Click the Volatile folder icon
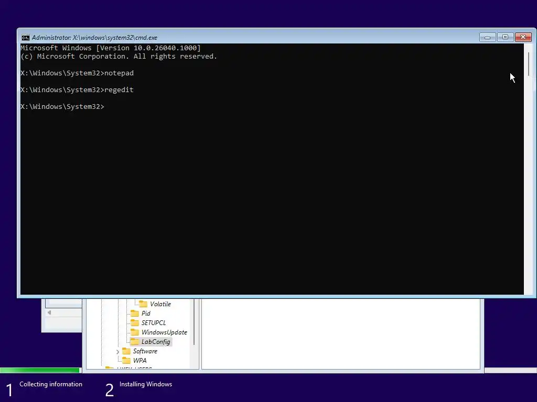Viewport: 537px width, 402px height. [x=143, y=304]
